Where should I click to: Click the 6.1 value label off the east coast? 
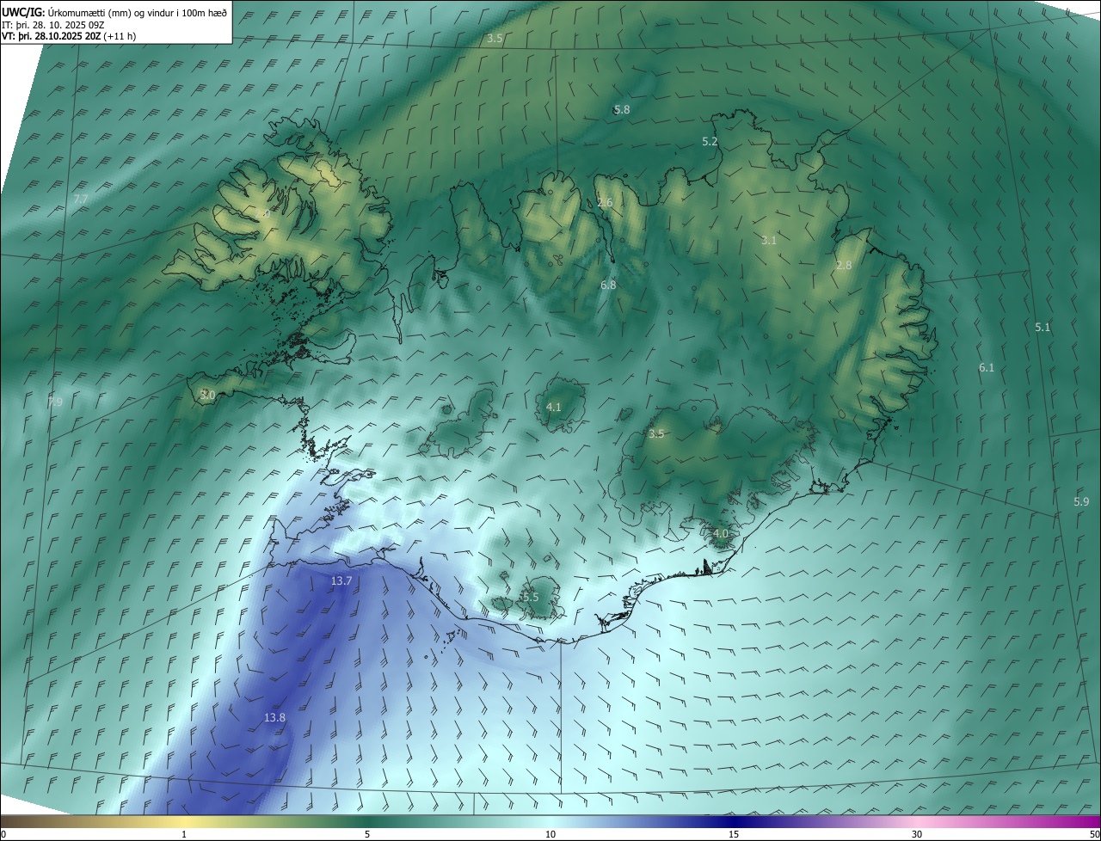coord(987,368)
